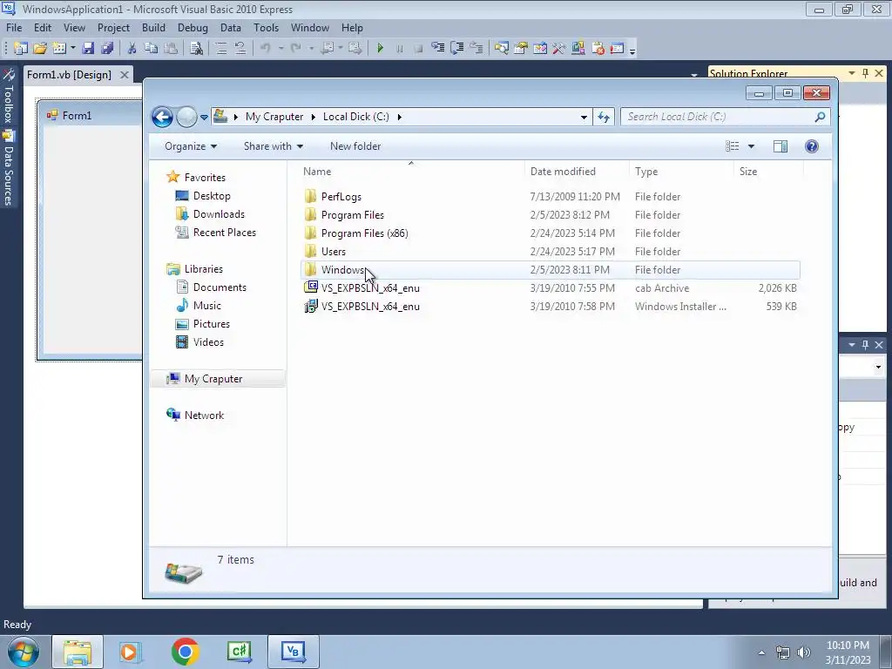The image size is (892, 669).
Task: Select the VS_EXPBSLN_x64_enu cab Archive file
Action: pos(551,287)
